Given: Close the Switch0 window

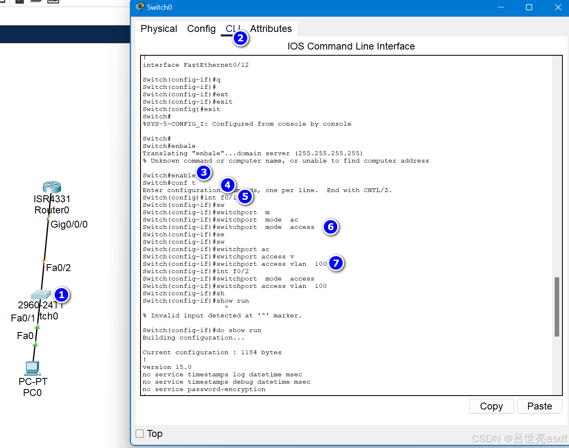Looking at the screenshot, I should tap(558, 7).
